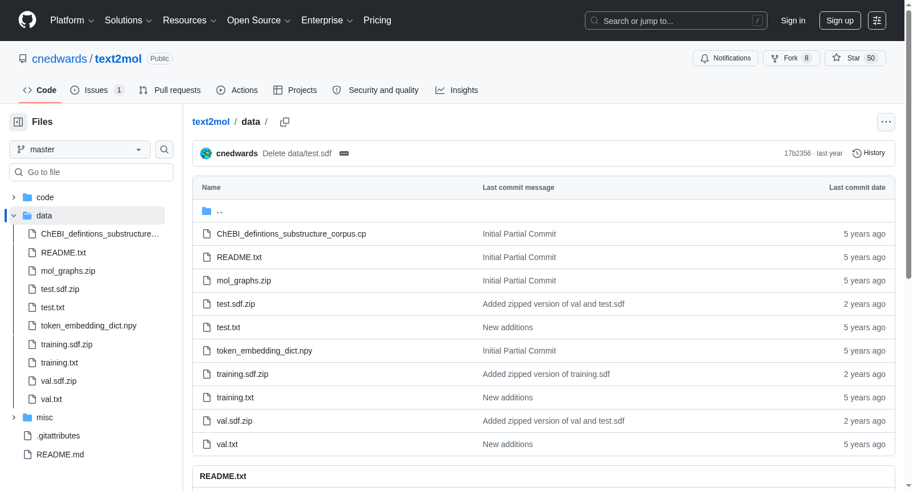Collapse the data folder in tree

[x=14, y=216]
